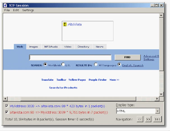The width and height of the screenshot is (170, 131).
Task: Select the All languages radio button
Action: click(96, 65)
